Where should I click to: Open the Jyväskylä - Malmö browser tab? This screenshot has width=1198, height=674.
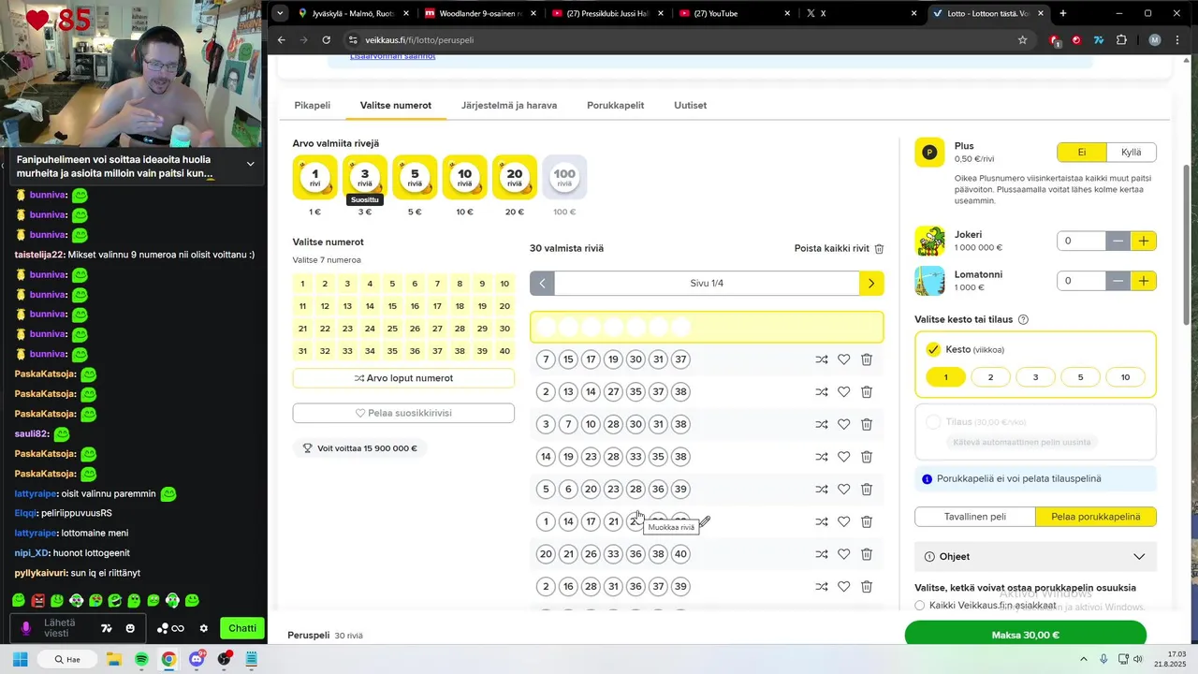(351, 13)
